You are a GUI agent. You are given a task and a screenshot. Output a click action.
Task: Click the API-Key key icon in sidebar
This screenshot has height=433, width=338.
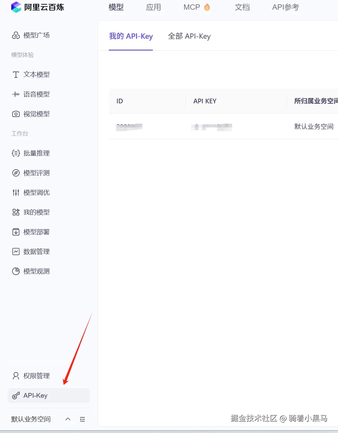click(16, 396)
